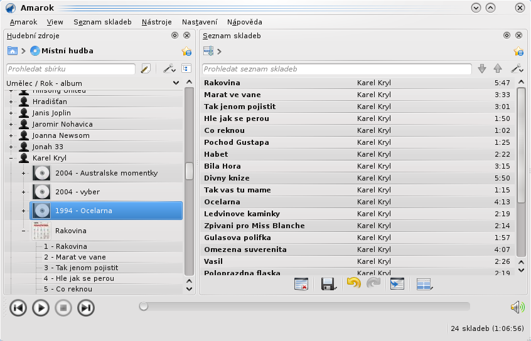Expand the 2004 - Australske momentky album
The image size is (531, 341).
[x=23, y=173]
